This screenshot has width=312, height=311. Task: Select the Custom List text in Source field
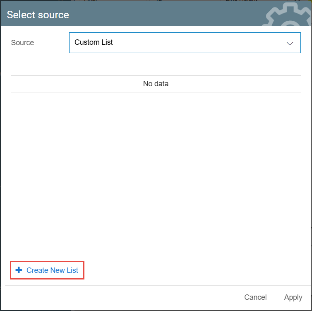(x=94, y=42)
